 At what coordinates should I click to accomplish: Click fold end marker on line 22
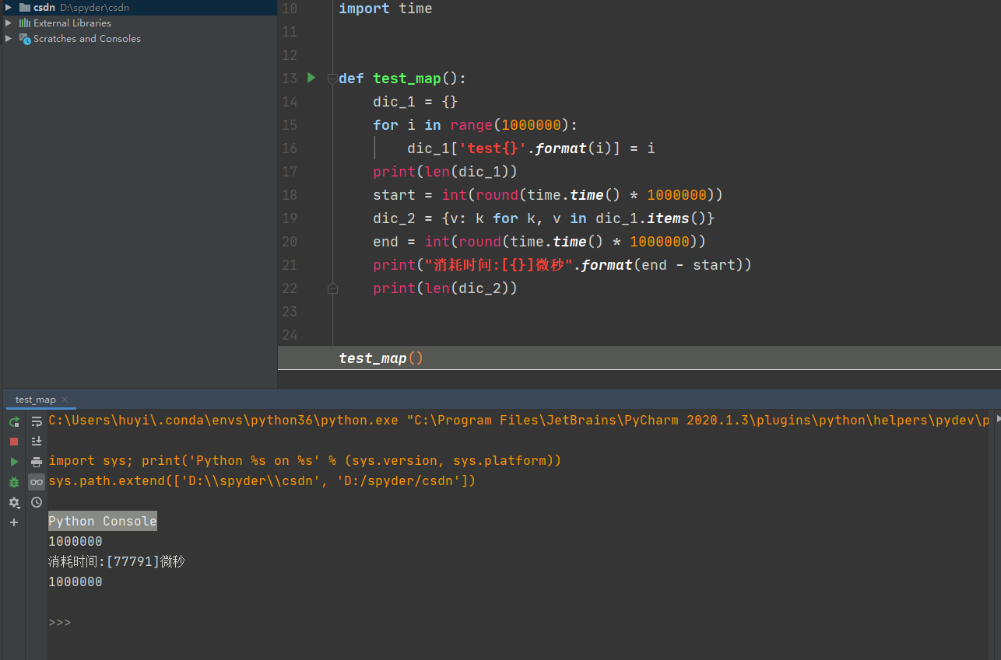332,288
